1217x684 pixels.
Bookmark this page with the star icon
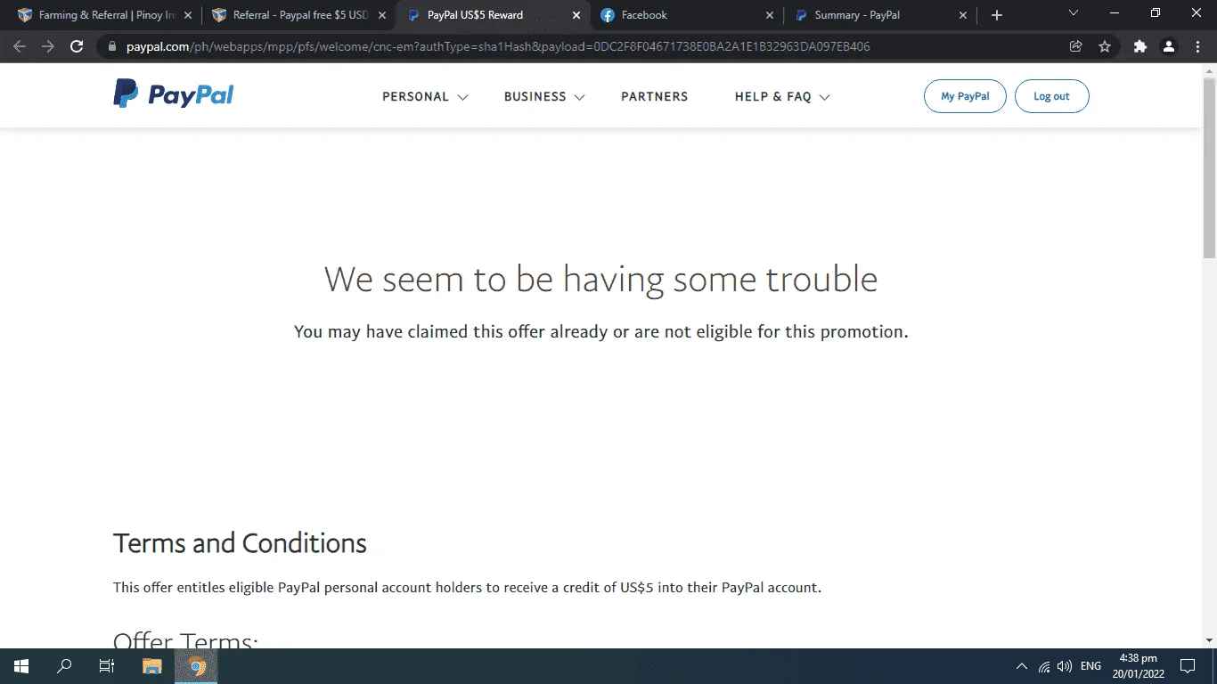click(x=1105, y=46)
